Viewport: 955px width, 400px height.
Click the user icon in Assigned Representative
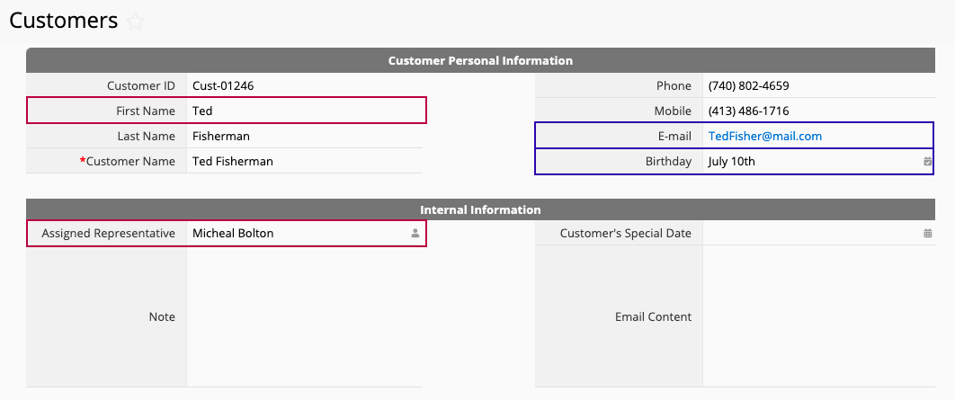(x=415, y=233)
